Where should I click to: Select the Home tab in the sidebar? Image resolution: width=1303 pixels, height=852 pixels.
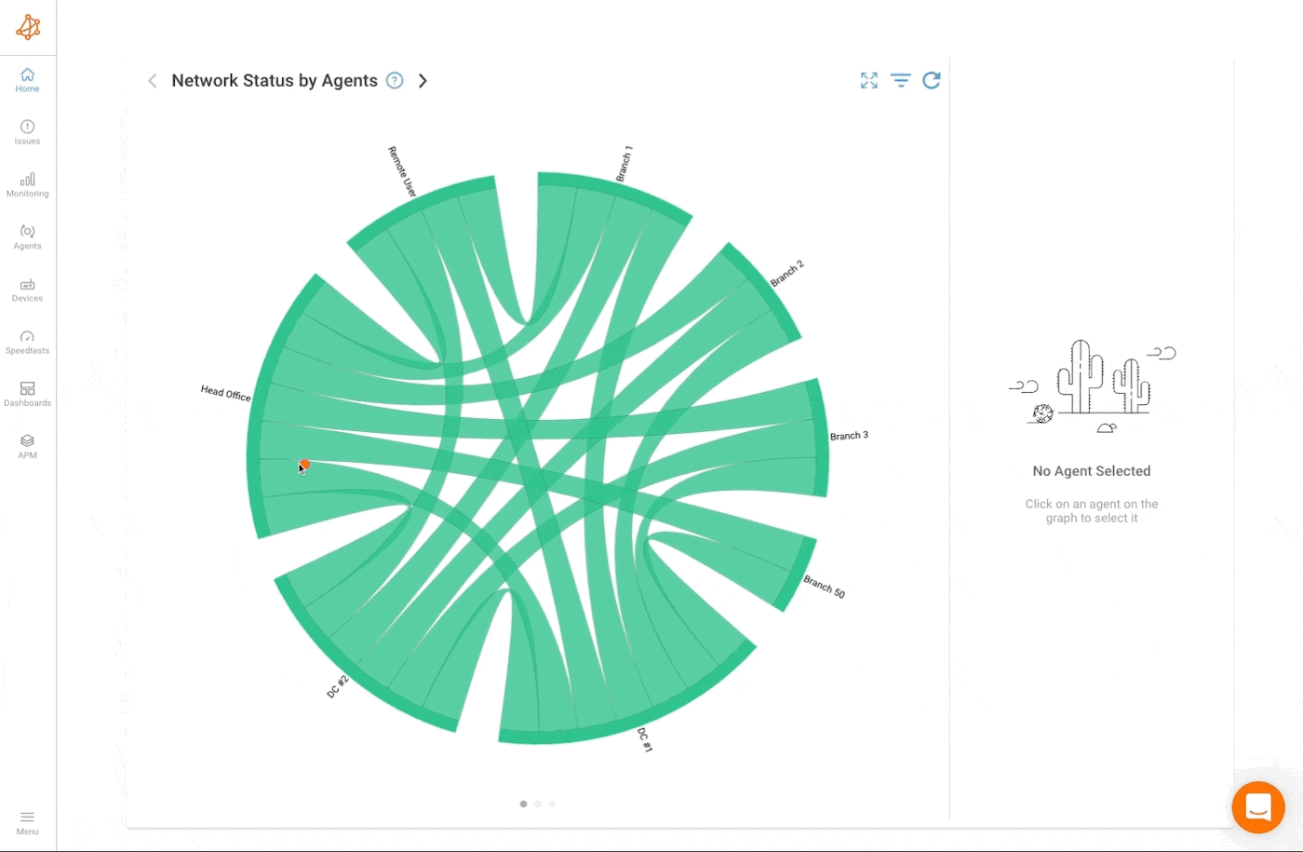click(x=27, y=80)
